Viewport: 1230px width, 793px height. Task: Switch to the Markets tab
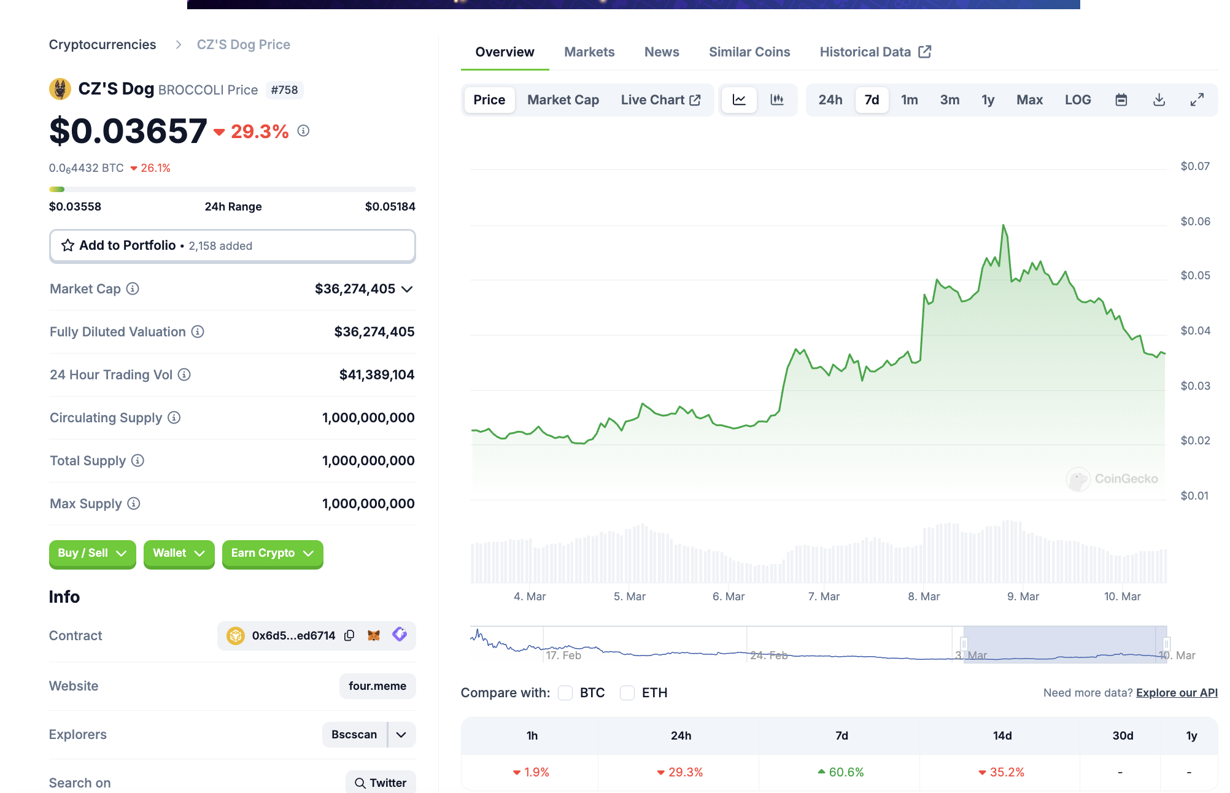[589, 52]
